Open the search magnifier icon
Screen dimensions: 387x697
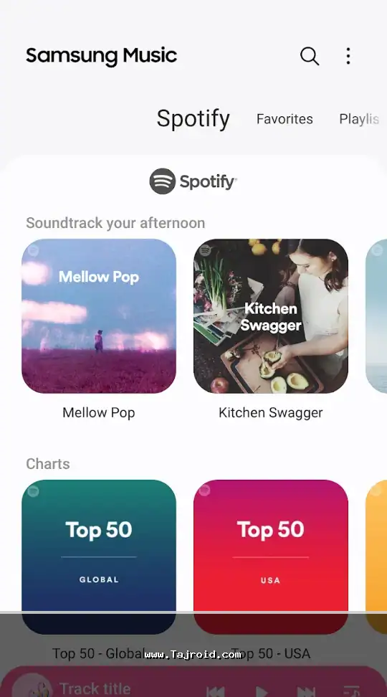point(310,57)
